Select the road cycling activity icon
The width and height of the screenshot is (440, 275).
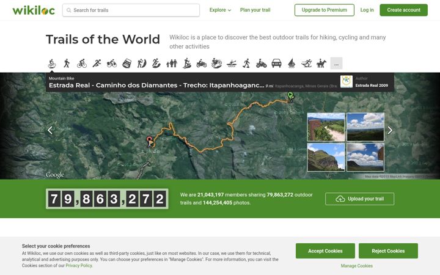[x=82, y=64]
